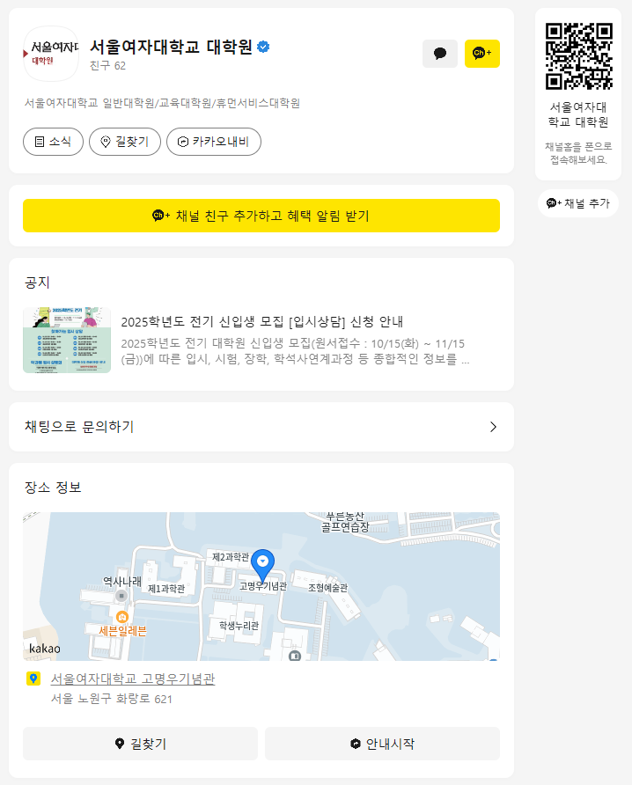632x785 pixels.
Task: Open 서울여자대학교 고명우기념관 address link
Action: 133,679
